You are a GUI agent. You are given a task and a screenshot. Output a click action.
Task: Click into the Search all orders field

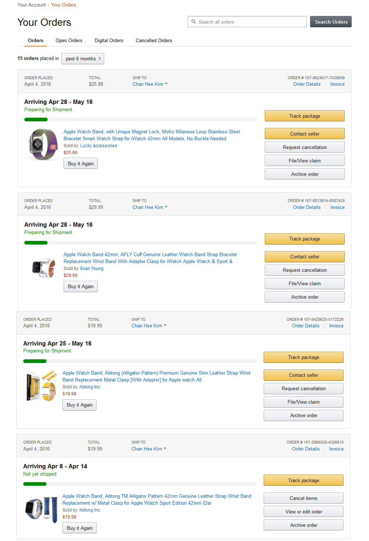pyautogui.click(x=251, y=22)
